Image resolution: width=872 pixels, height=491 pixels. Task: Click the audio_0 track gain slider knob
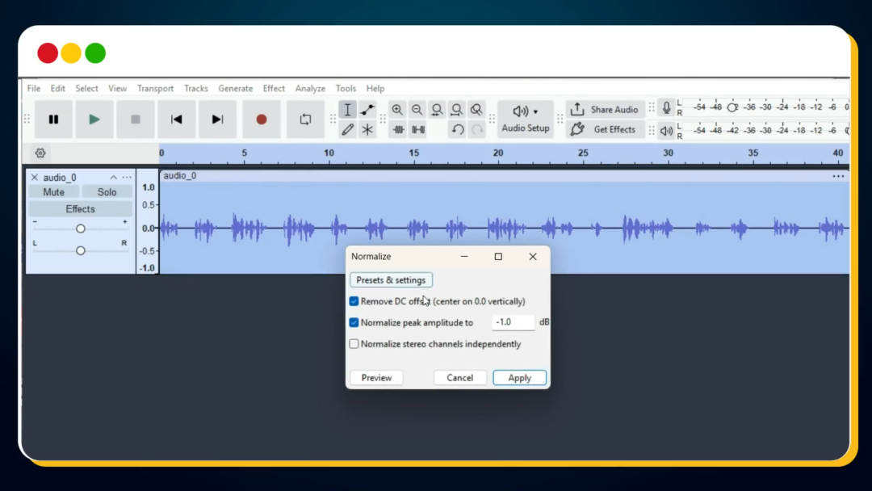click(81, 229)
